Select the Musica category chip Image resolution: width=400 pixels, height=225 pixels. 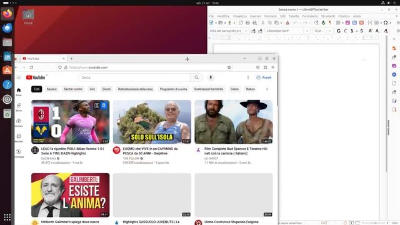[x=51, y=89]
